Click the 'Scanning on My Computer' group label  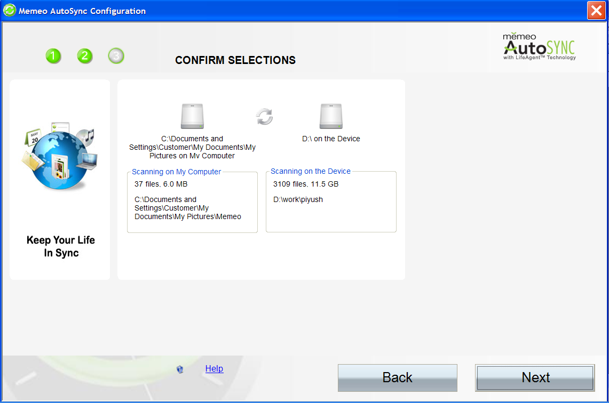pyautogui.click(x=176, y=172)
